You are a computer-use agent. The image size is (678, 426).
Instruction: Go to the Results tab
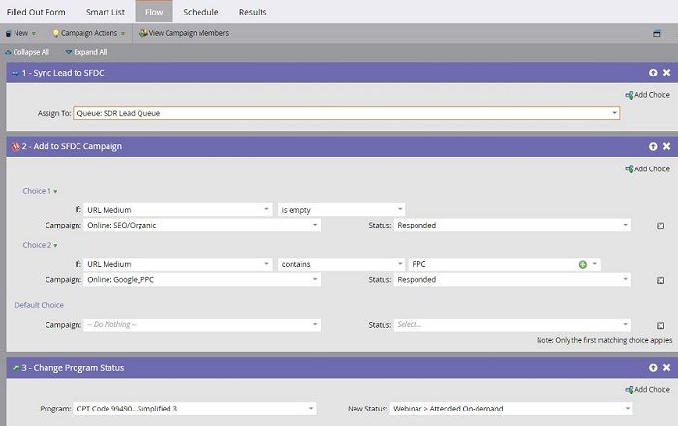[253, 12]
